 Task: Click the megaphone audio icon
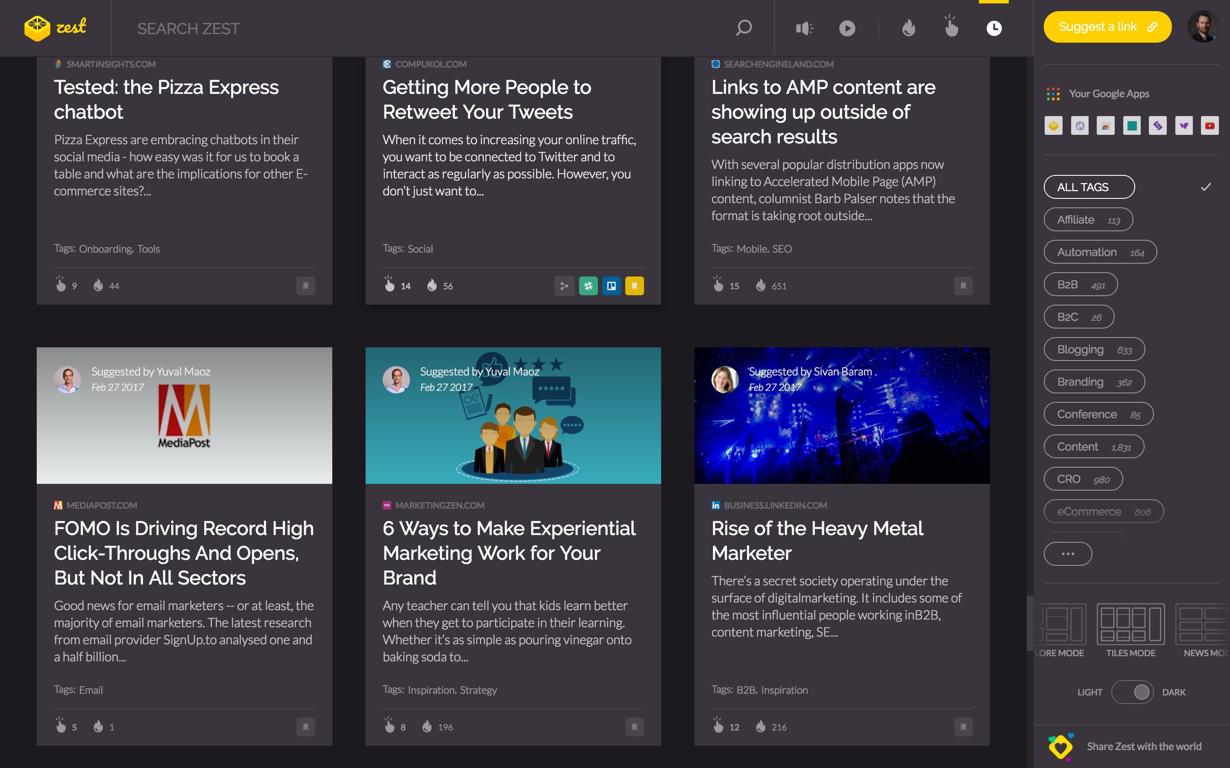click(804, 28)
